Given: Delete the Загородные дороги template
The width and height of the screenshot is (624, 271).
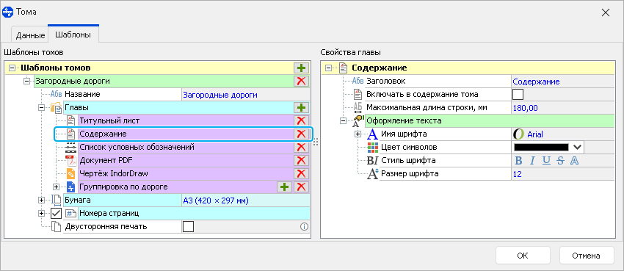Looking at the screenshot, I should 301,82.
